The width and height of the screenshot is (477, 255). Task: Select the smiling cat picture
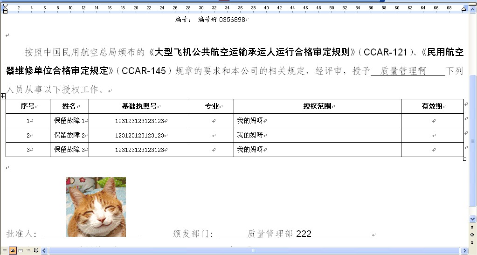click(x=96, y=207)
